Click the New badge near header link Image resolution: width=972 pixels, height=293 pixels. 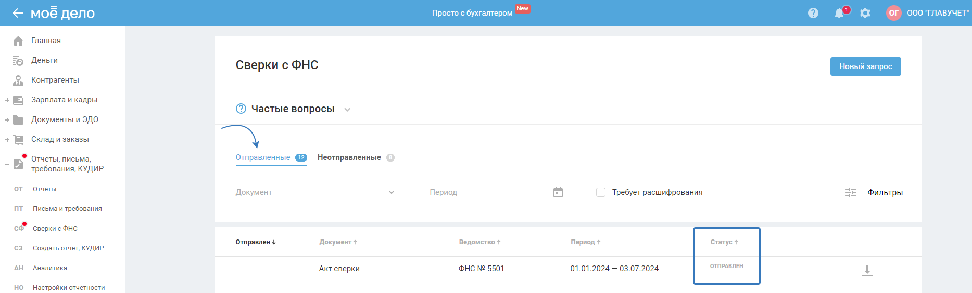point(523,8)
